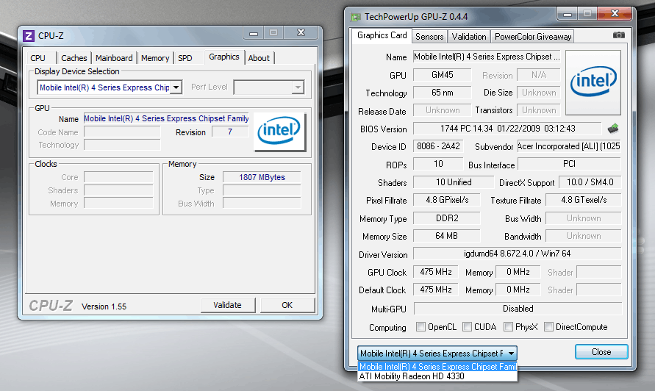Toggle the PhysX checkbox
This screenshot has width=655, height=391.
(x=508, y=326)
